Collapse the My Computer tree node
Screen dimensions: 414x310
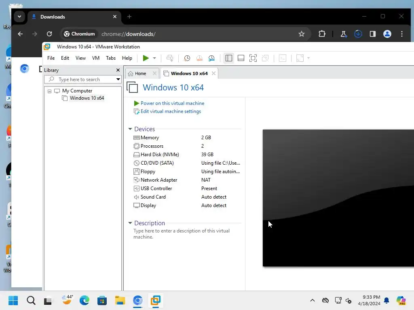coord(49,91)
